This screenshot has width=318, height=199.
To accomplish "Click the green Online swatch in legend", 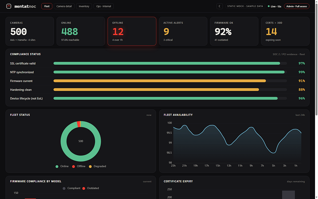I will pyautogui.click(x=57, y=166).
